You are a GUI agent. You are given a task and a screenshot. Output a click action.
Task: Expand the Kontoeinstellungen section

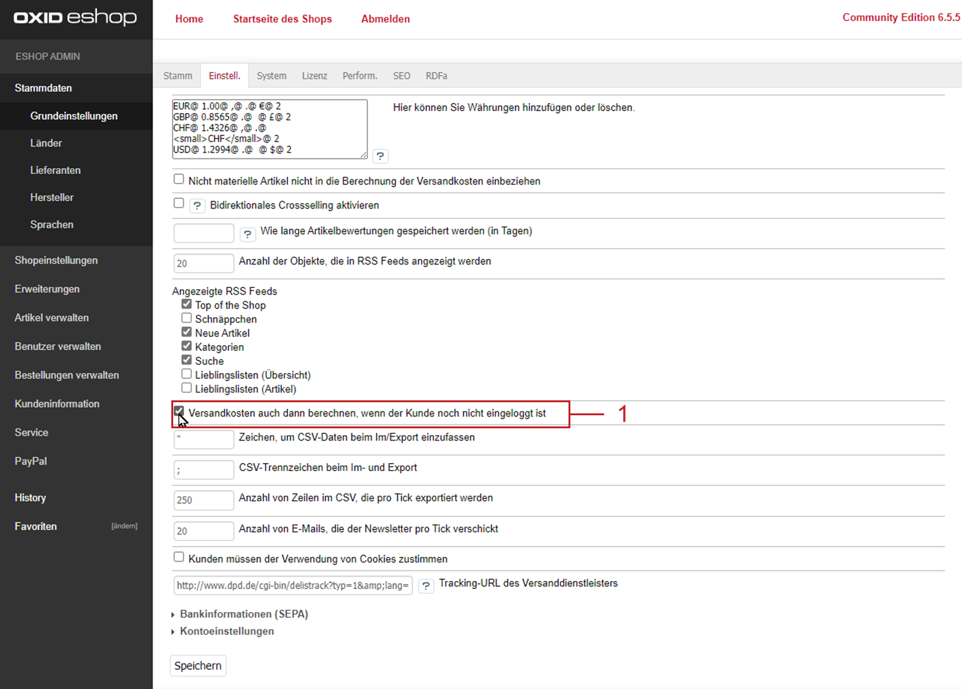(227, 631)
